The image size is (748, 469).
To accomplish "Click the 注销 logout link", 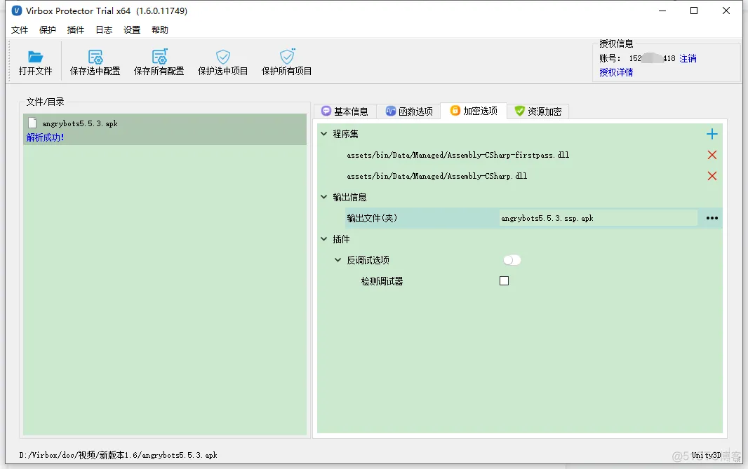I will coord(688,58).
